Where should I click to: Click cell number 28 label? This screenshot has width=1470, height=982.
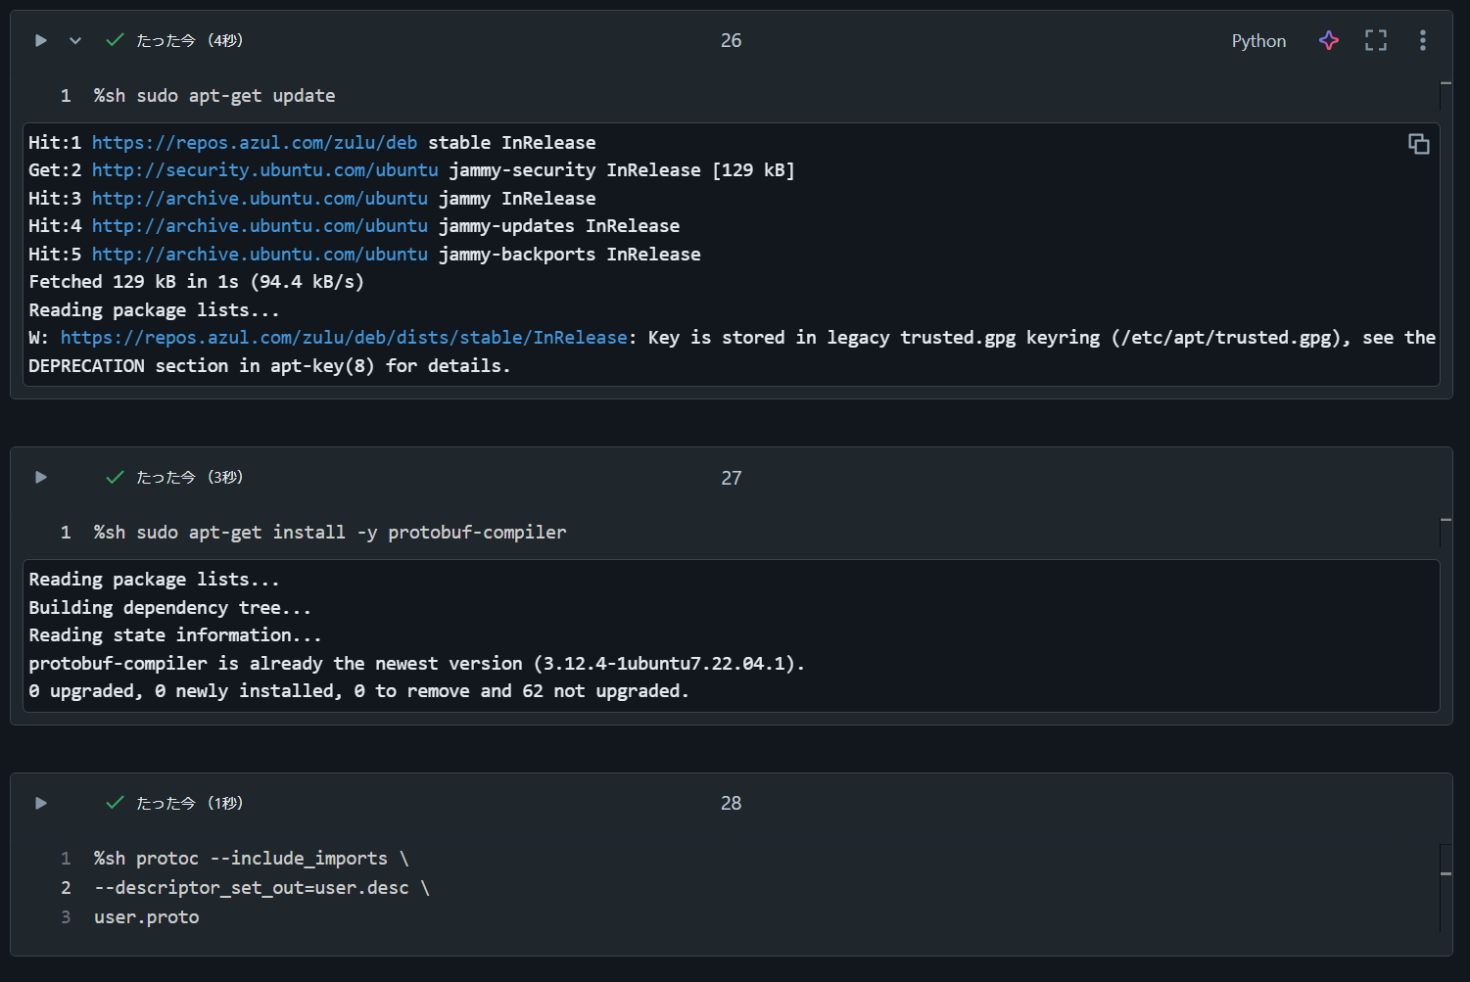pyautogui.click(x=732, y=803)
